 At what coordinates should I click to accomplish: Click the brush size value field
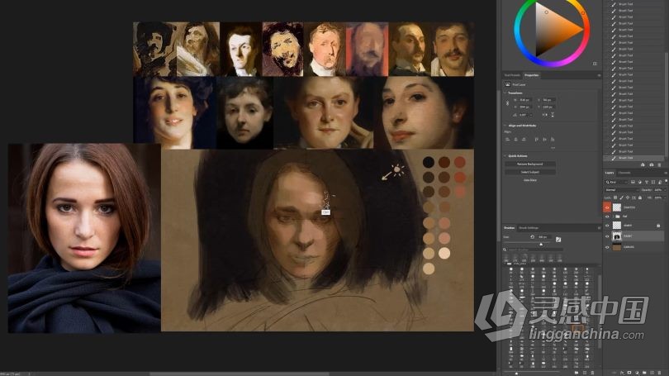(x=544, y=237)
